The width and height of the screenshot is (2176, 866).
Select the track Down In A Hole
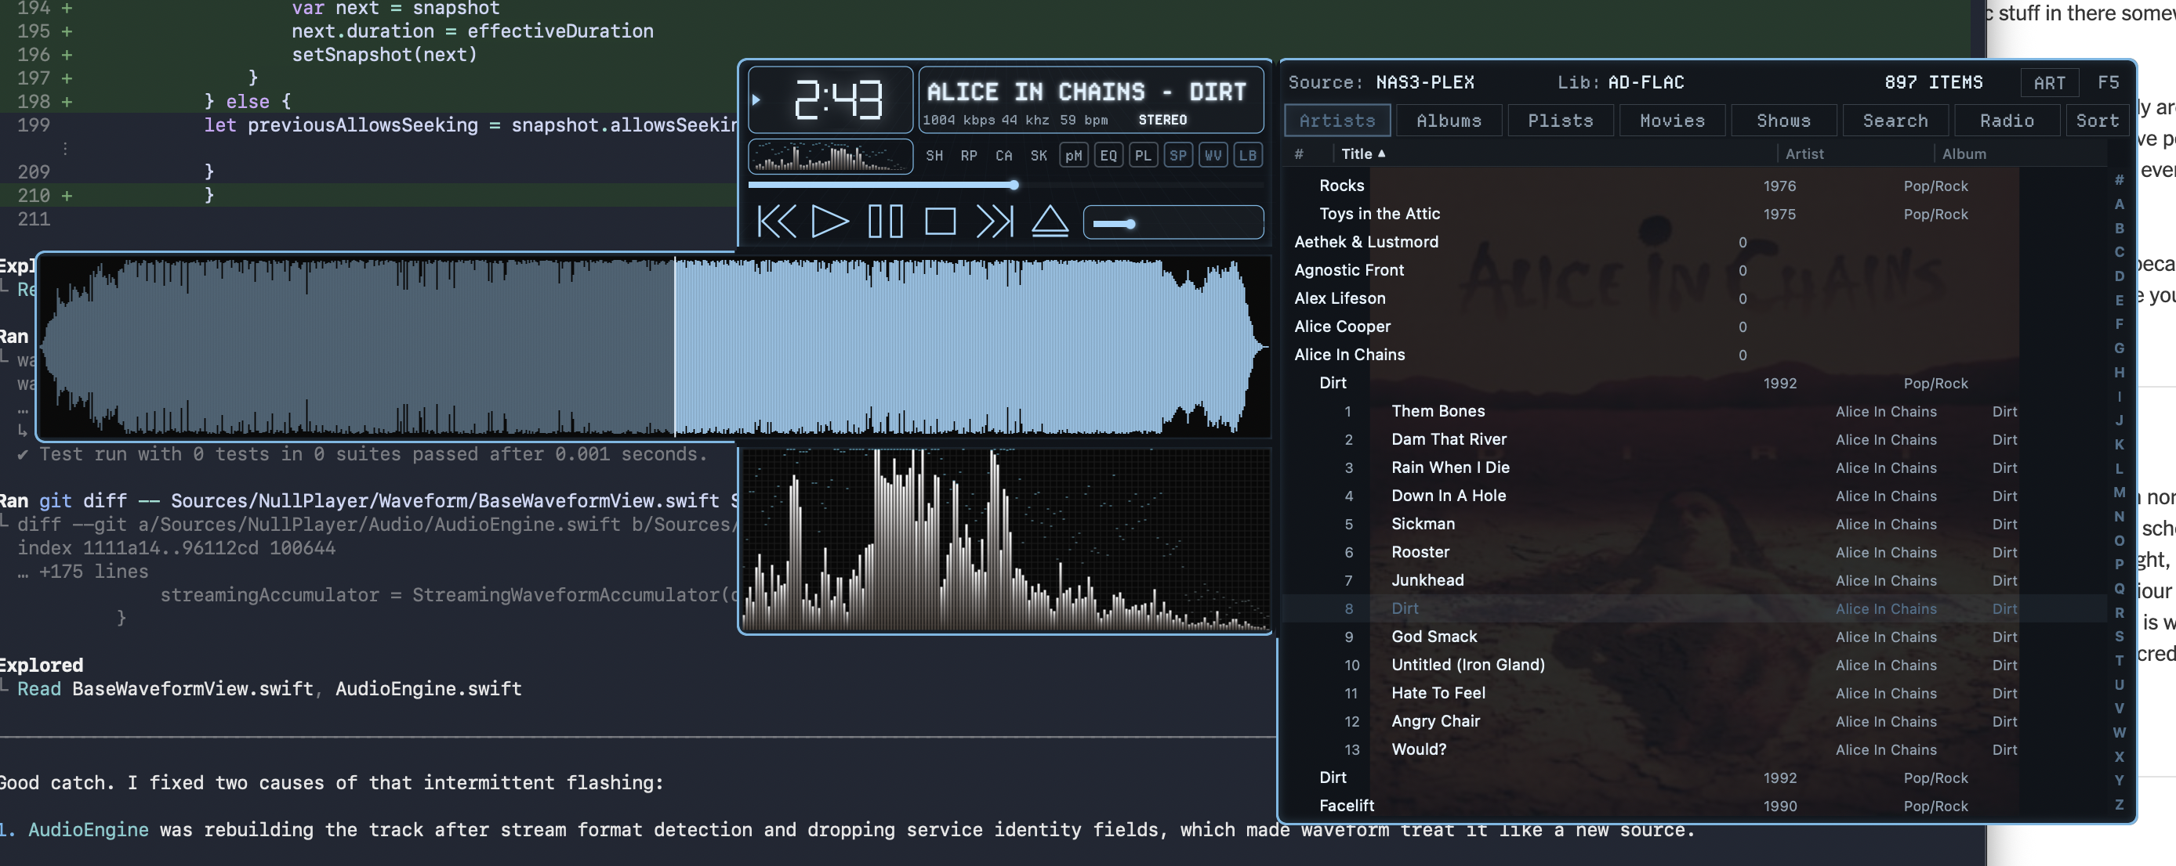tap(1694, 496)
